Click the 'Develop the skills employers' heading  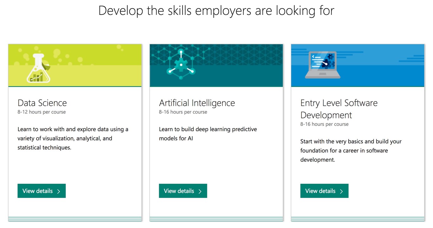217,10
